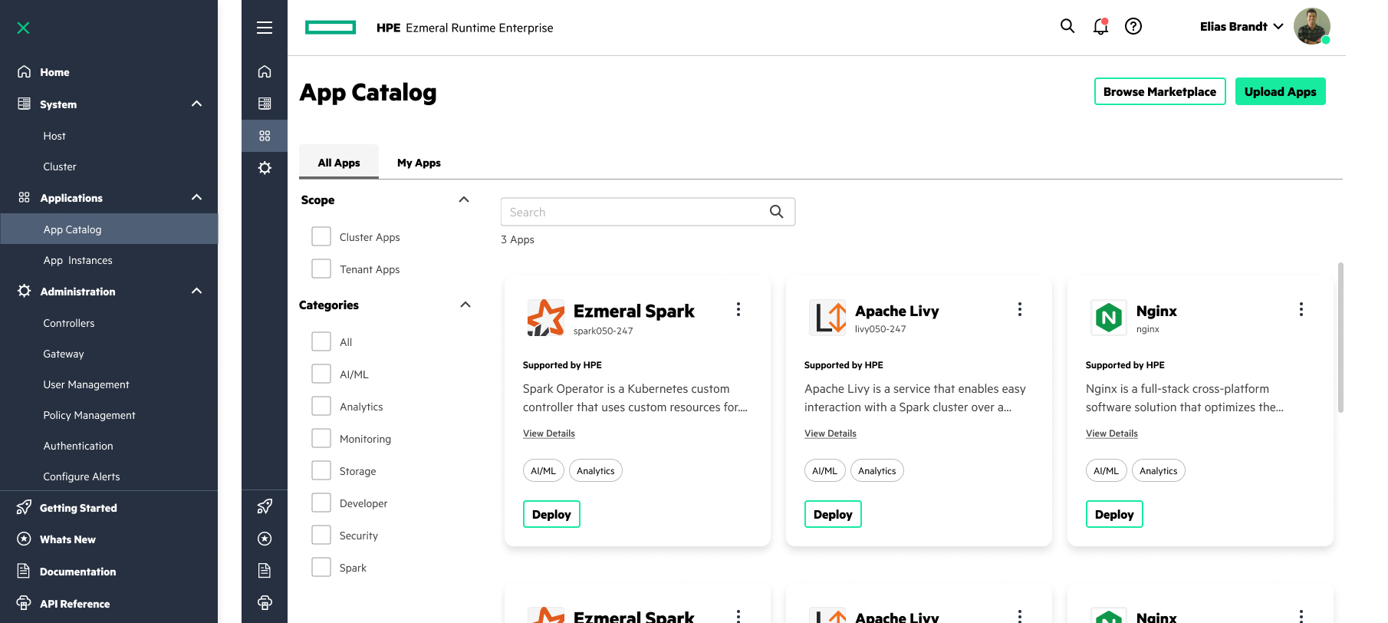Switch to the All Apps tab

pos(339,162)
